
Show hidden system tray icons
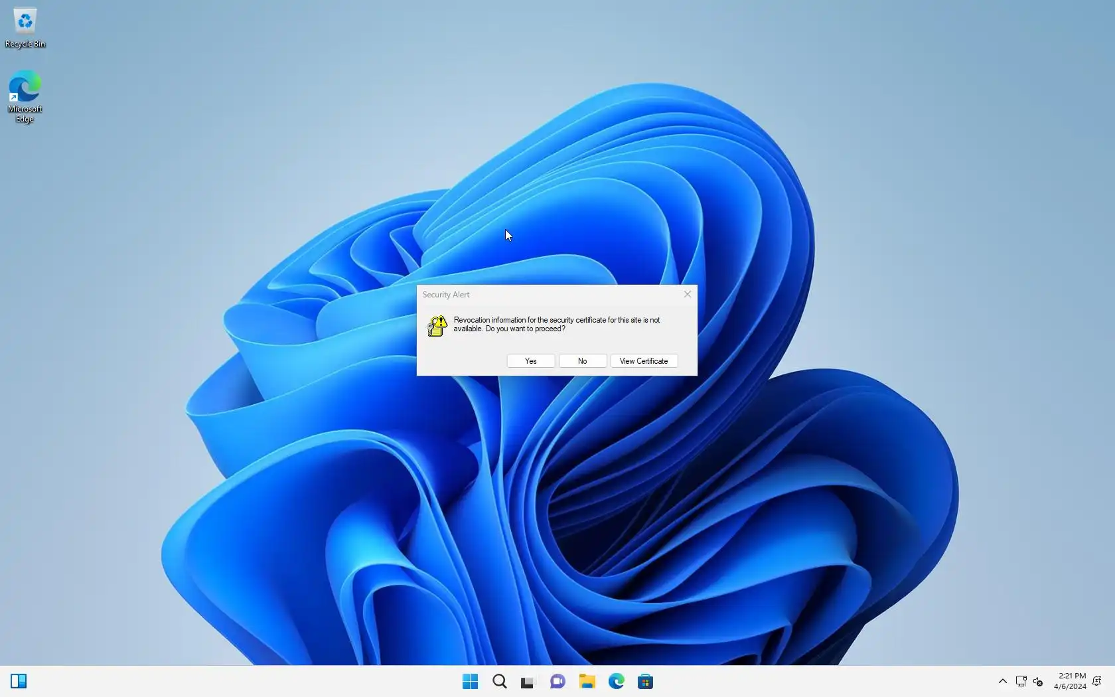tap(1003, 682)
